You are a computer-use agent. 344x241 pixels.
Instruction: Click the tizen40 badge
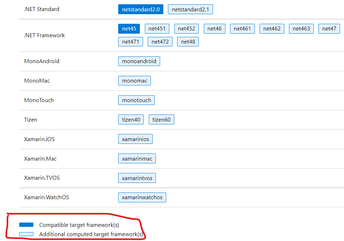coord(131,119)
